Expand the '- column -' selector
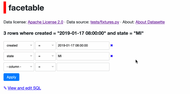The width and height of the screenshot is (190, 94). click(19, 67)
